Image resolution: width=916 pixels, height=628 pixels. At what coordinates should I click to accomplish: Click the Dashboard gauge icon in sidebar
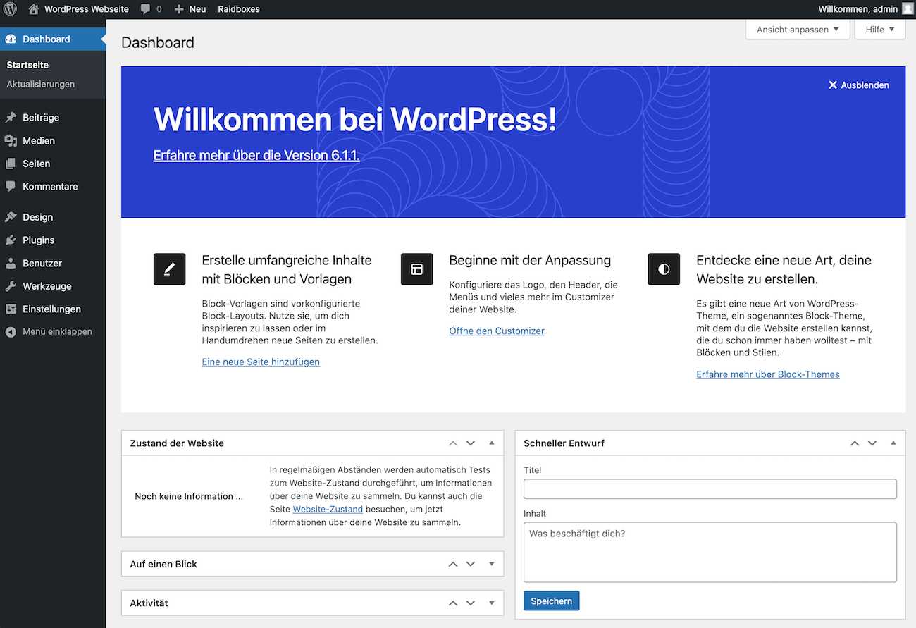(11, 39)
